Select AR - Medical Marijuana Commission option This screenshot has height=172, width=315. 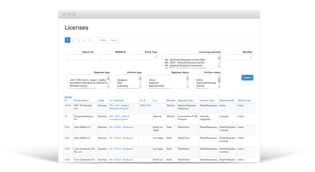coord(183,66)
